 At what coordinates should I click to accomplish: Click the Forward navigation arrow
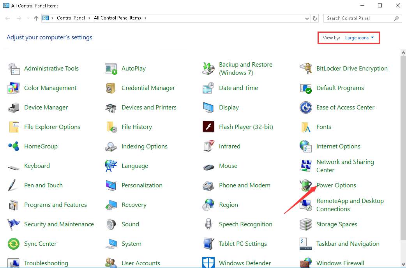click(x=19, y=18)
